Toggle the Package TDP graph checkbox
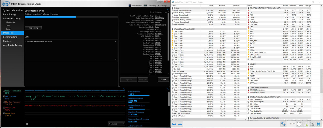 [x=4, y=108]
